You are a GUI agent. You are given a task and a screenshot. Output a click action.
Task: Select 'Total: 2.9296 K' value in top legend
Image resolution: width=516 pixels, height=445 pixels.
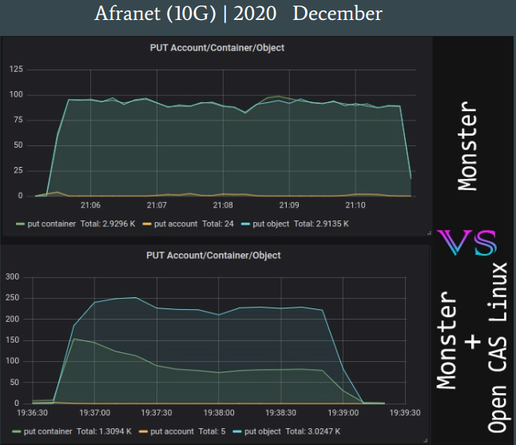tap(108, 224)
